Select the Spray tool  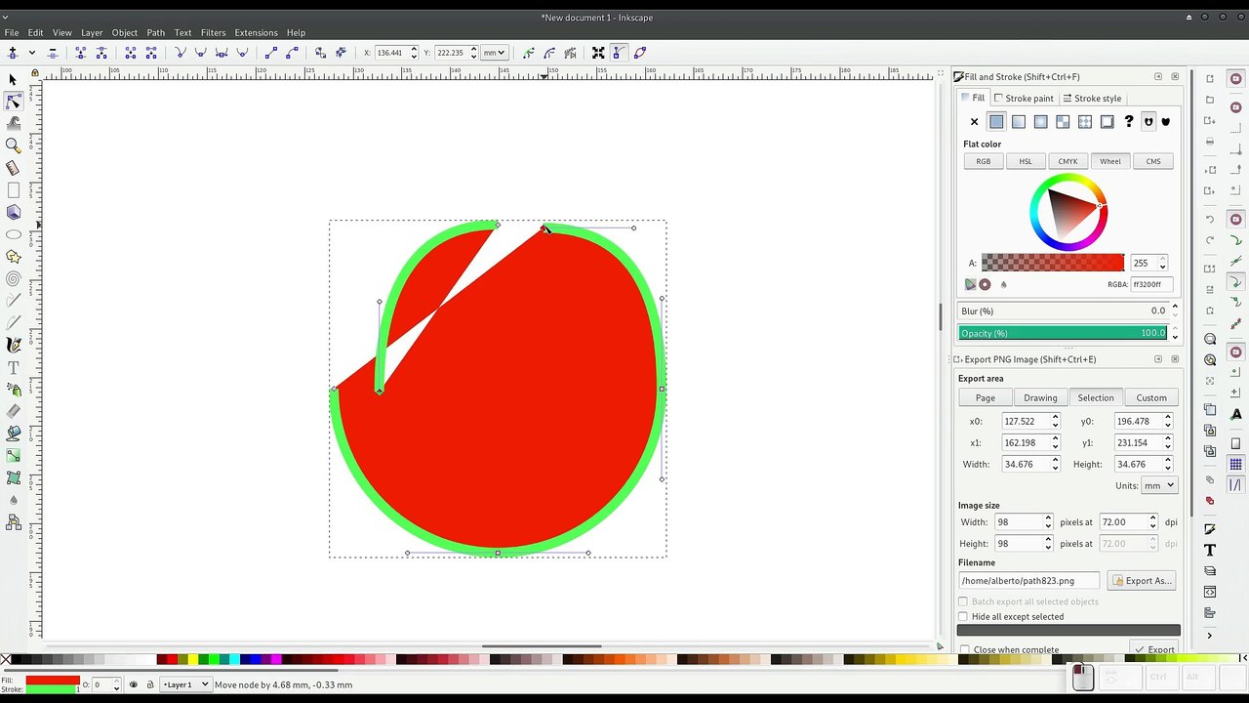13,390
